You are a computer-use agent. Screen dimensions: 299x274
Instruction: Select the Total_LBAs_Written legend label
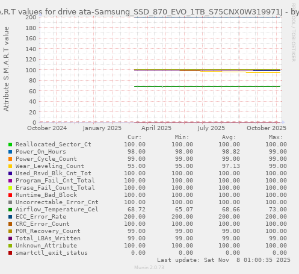[48, 238]
